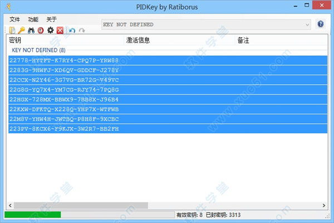Click the red exclamation warning icon
334x223 pixels.
41,30
